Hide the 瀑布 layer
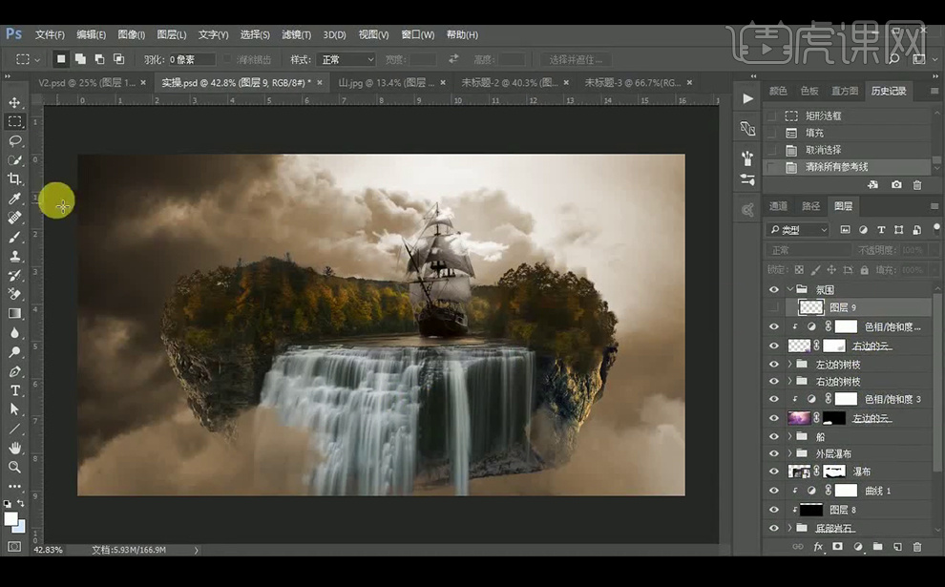Viewport: 945px width, 587px height. click(774, 472)
